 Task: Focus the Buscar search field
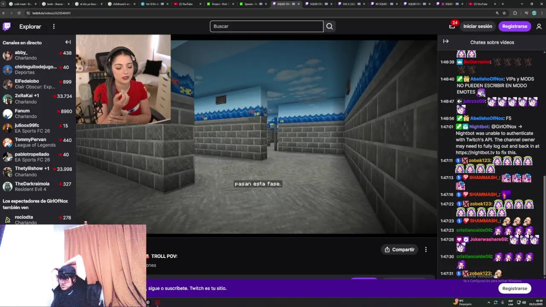267,26
